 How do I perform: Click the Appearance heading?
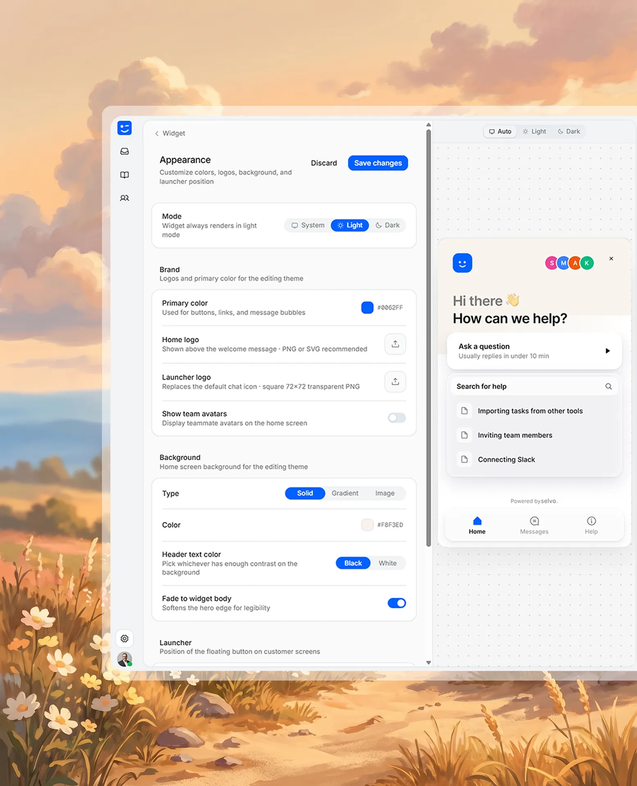[185, 160]
